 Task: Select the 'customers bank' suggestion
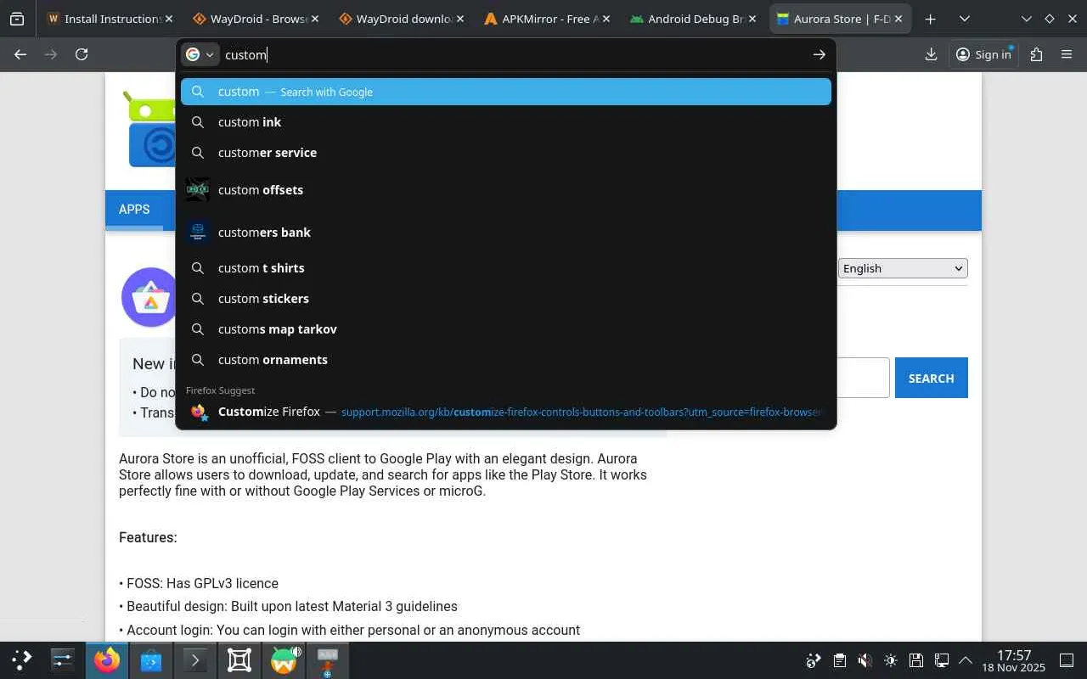point(506,232)
